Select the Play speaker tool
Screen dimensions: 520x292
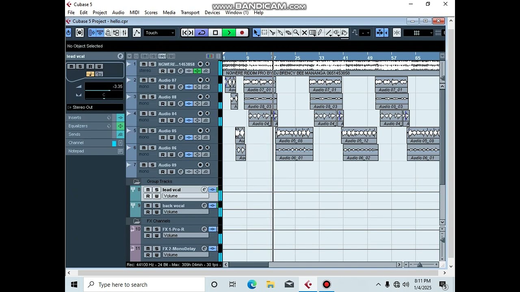pos(336,33)
